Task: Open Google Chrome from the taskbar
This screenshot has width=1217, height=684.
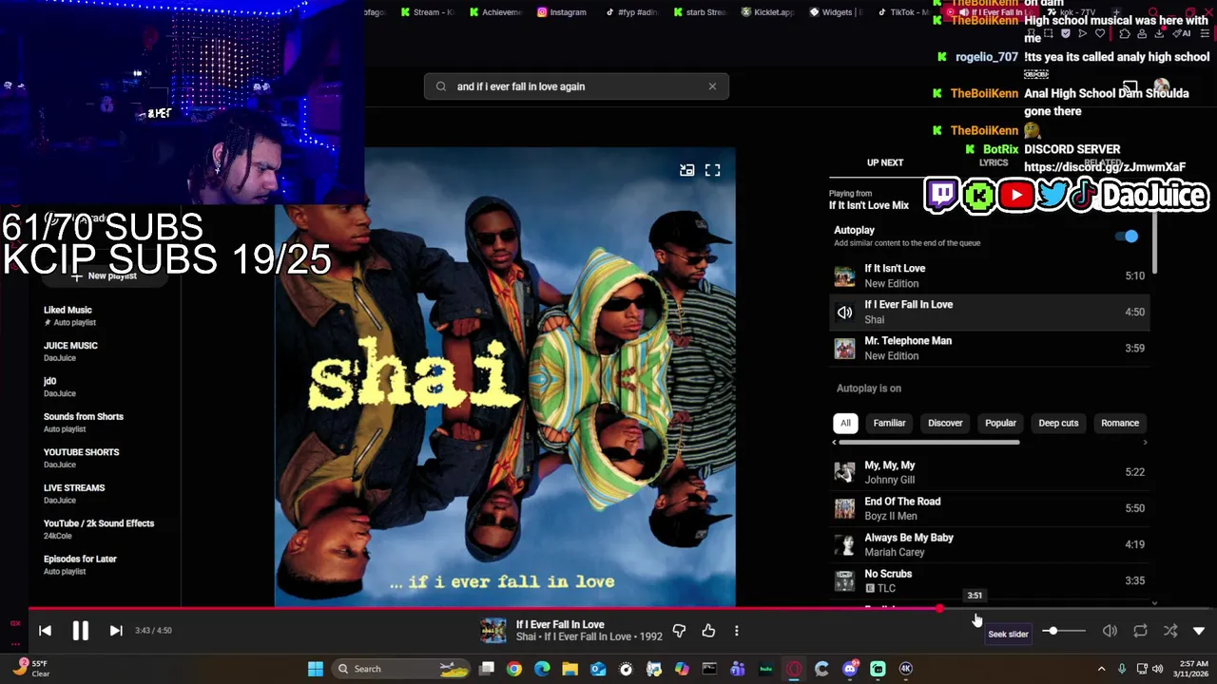Action: pos(514,669)
